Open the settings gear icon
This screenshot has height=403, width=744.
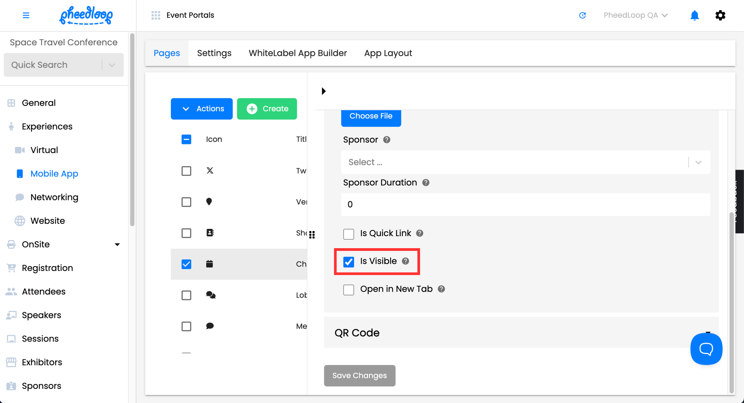720,15
